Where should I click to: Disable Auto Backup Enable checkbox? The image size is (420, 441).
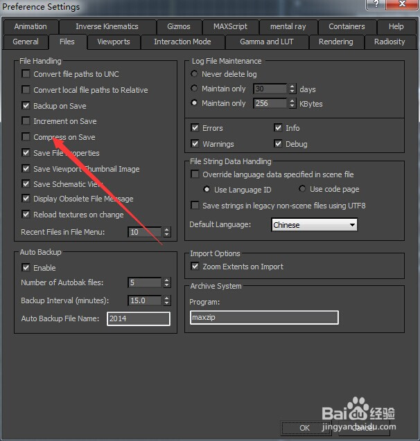pos(26,267)
